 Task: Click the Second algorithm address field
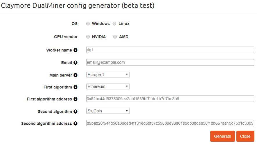coord(170,123)
